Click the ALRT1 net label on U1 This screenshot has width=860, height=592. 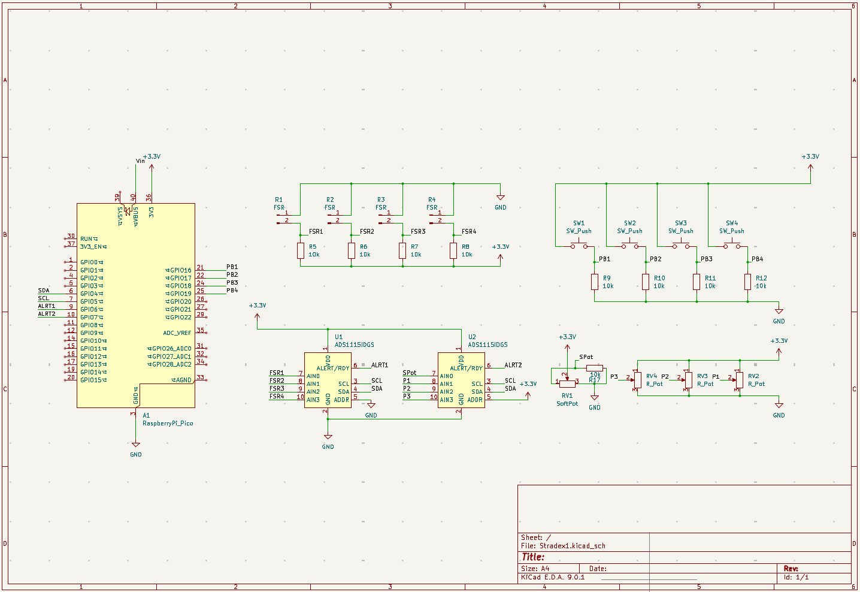(x=380, y=365)
